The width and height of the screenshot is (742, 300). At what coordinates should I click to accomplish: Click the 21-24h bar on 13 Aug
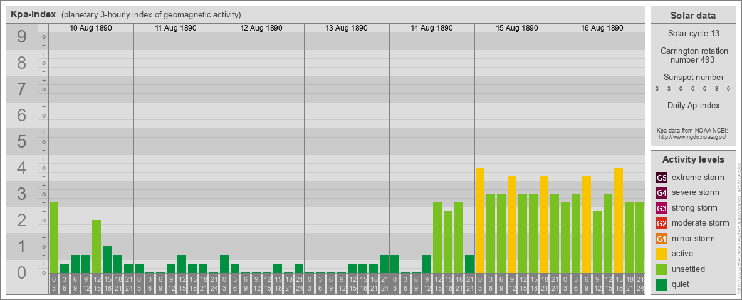(x=384, y=264)
